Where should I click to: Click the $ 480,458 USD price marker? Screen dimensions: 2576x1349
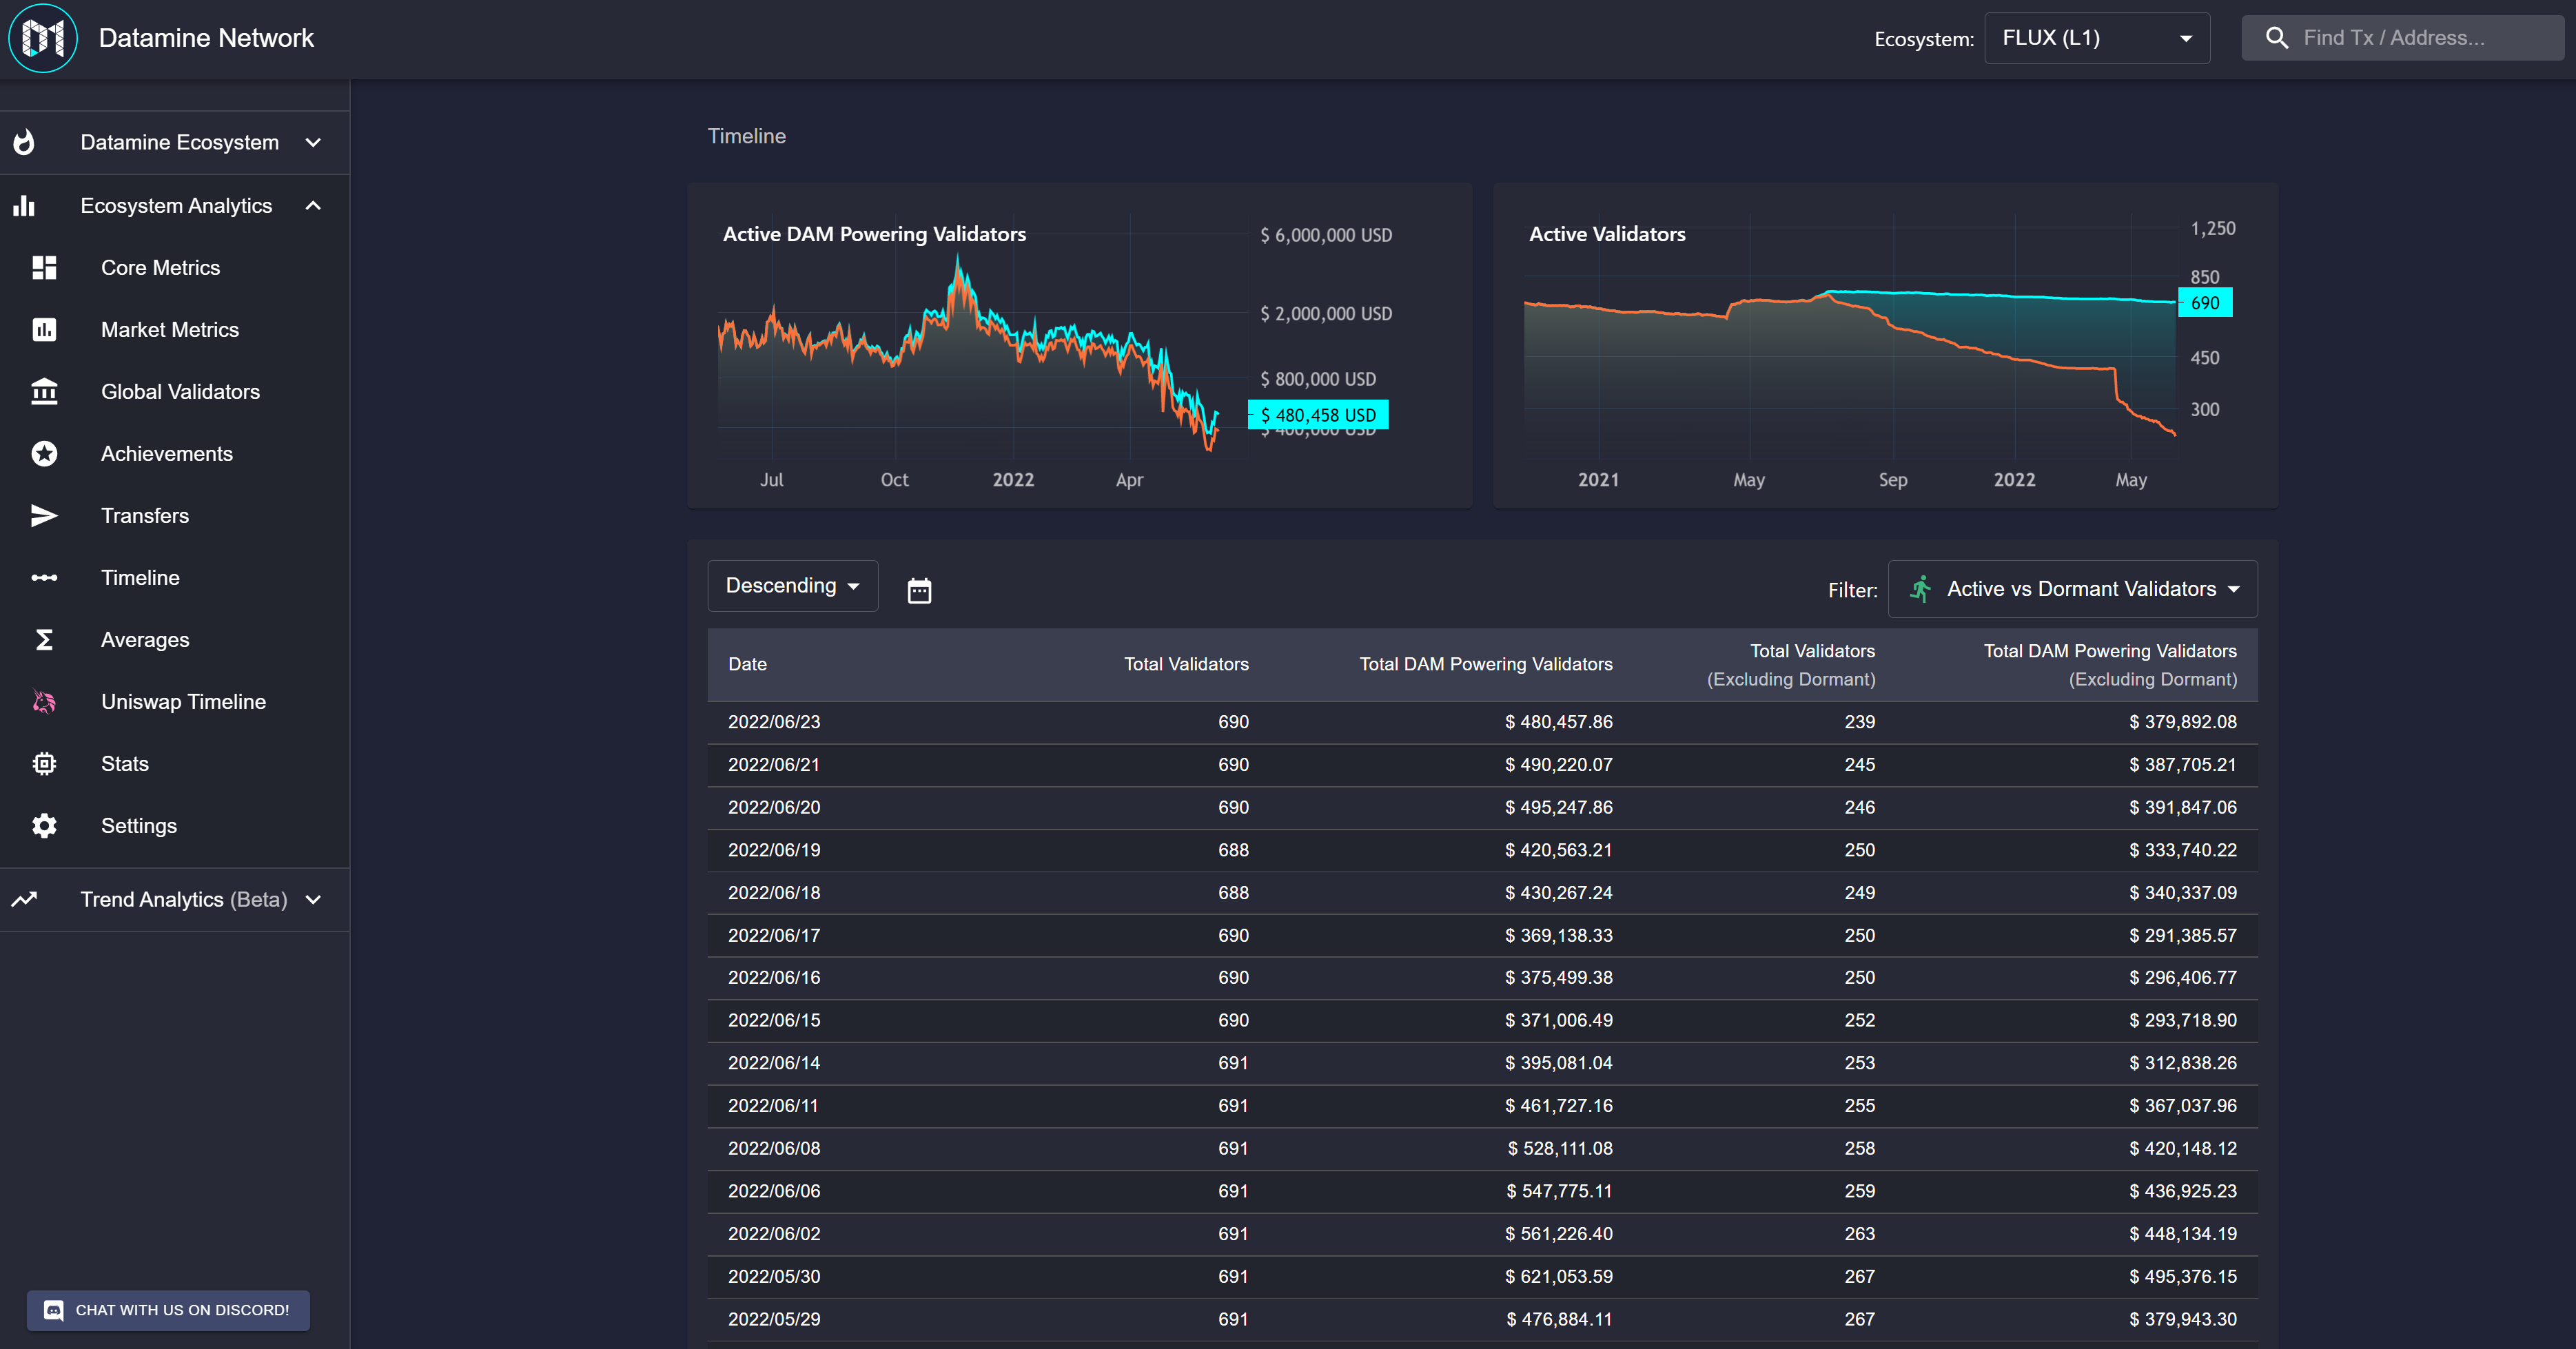click(1318, 415)
